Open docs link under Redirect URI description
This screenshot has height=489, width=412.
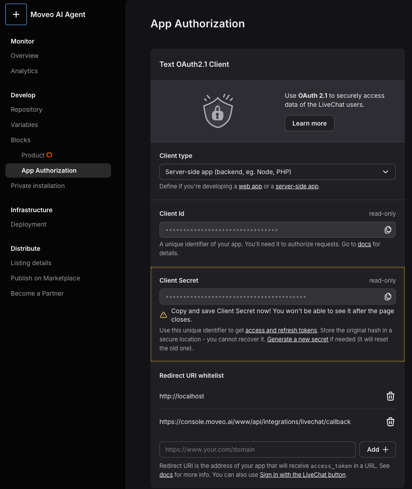(166, 475)
